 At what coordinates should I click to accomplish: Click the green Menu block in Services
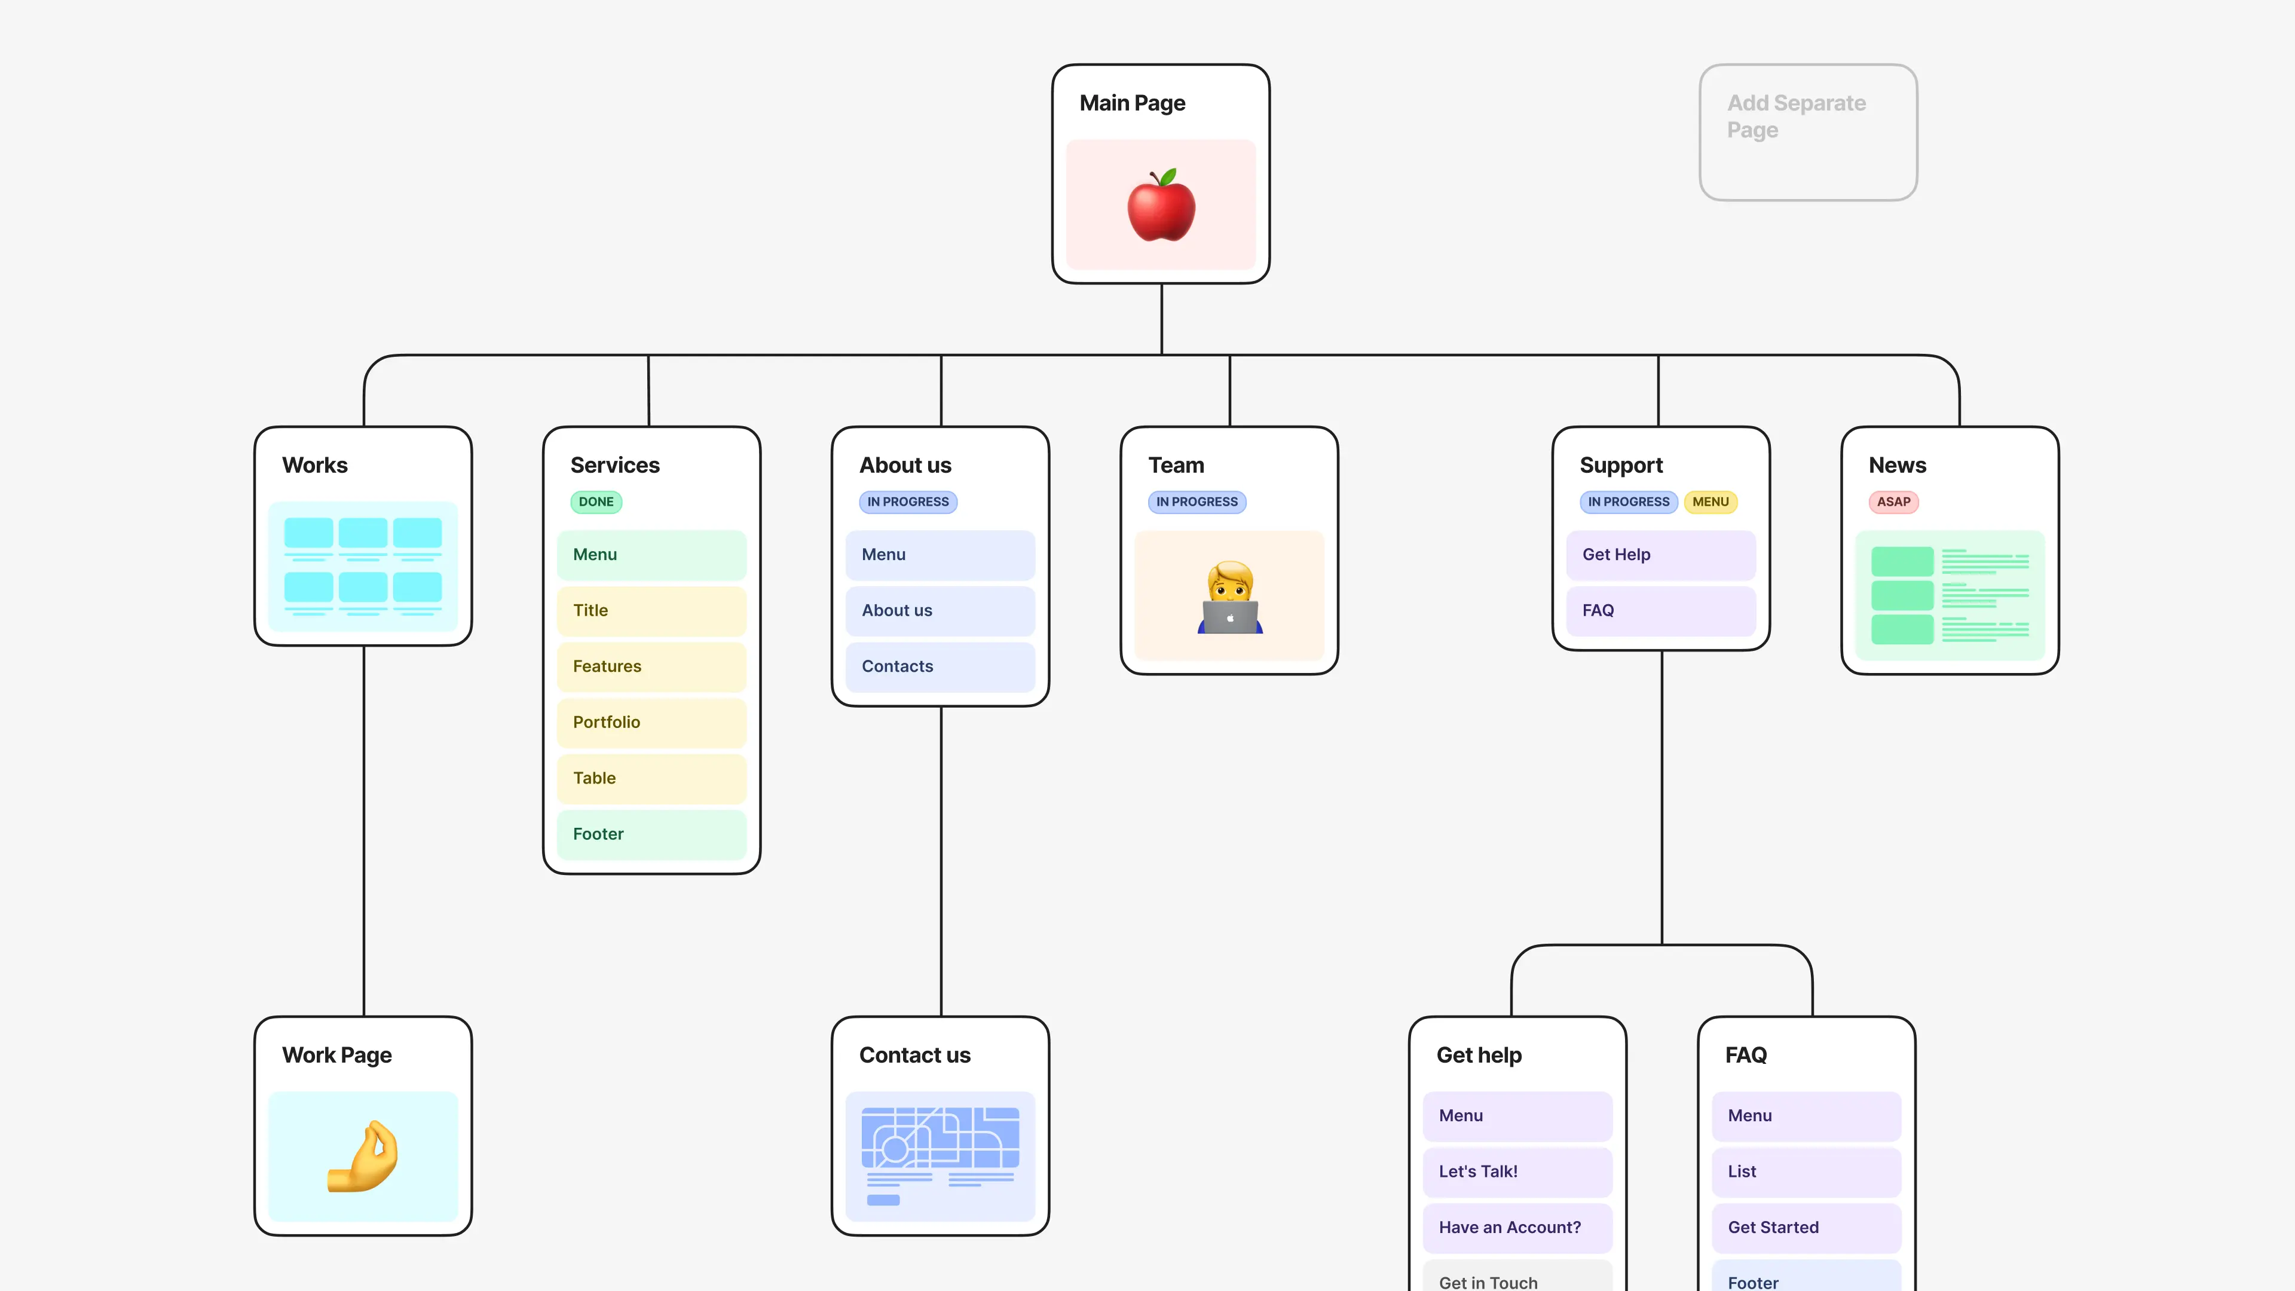651,554
